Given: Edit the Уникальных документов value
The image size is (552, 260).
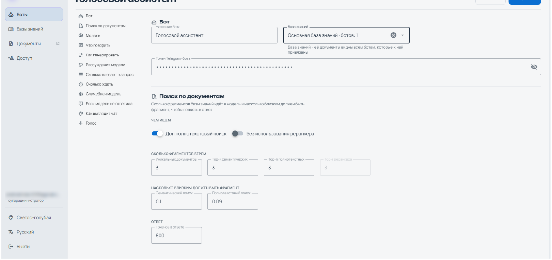Looking at the screenshot, I should (x=176, y=168).
